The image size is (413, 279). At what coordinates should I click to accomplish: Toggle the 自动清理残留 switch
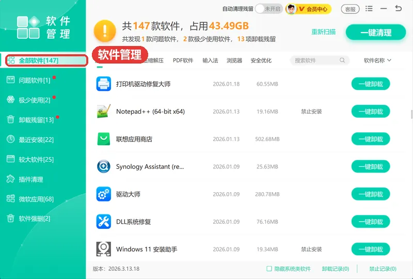[269, 9]
